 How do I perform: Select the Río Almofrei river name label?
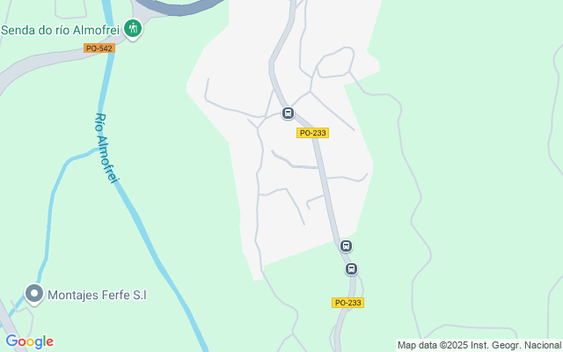(x=106, y=148)
